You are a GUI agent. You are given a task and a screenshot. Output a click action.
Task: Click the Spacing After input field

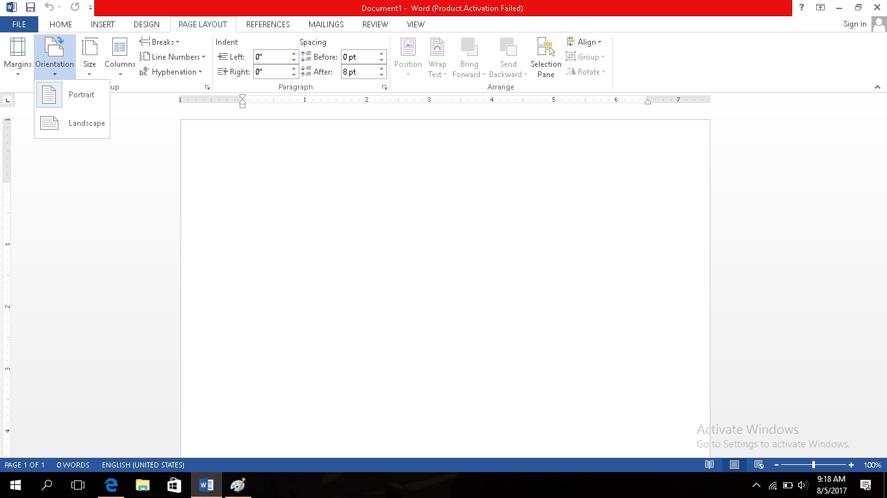tap(359, 72)
